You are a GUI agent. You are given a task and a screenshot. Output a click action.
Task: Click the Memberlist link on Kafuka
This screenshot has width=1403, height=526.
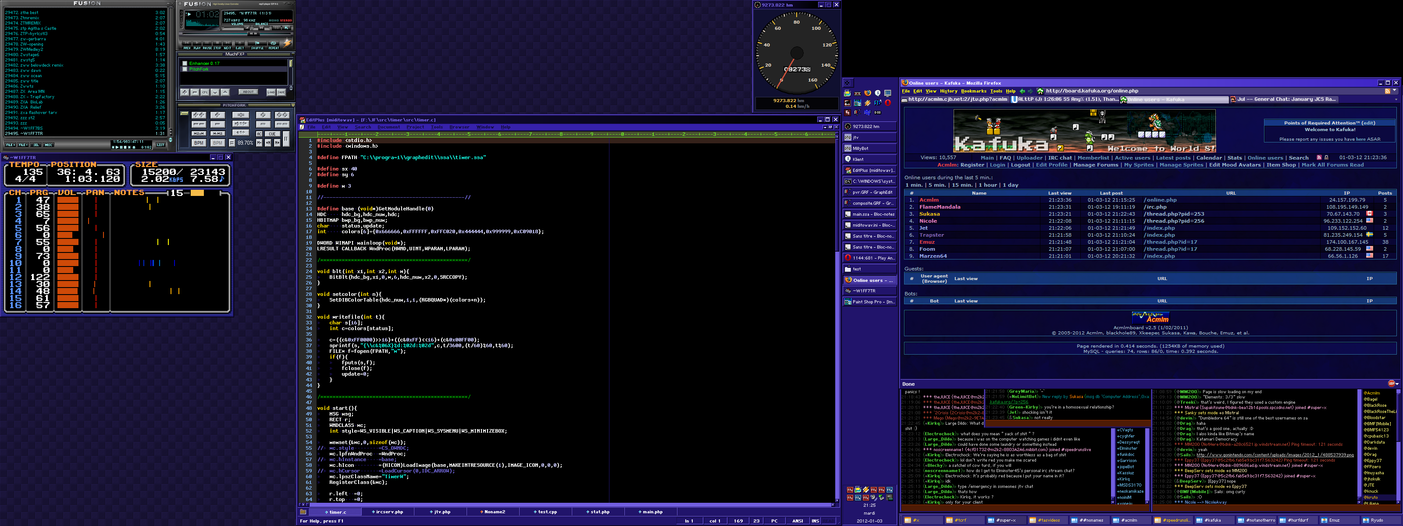(x=1093, y=158)
